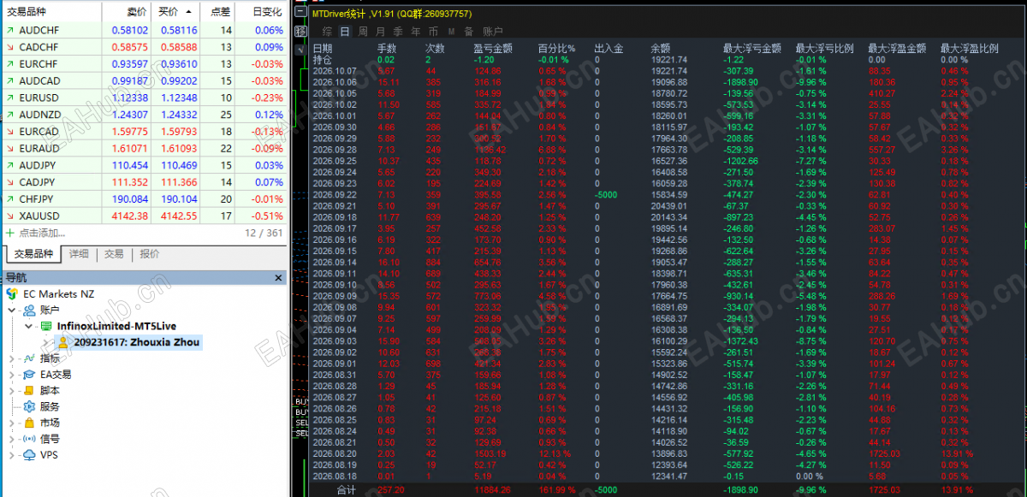
Task: Close the 导航 navigator panel
Action: tap(278, 277)
